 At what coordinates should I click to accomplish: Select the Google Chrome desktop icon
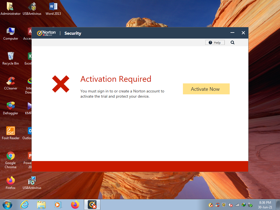11,160
